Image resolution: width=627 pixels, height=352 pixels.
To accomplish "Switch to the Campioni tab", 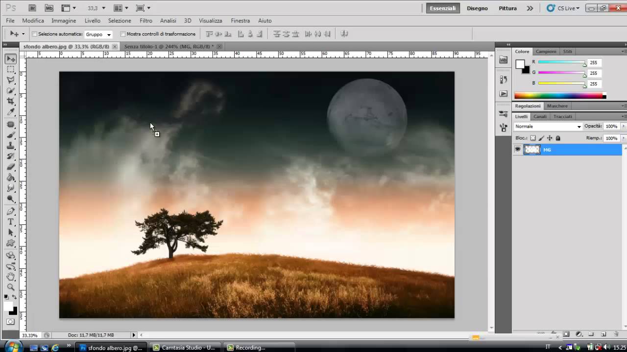I will tap(546, 51).
